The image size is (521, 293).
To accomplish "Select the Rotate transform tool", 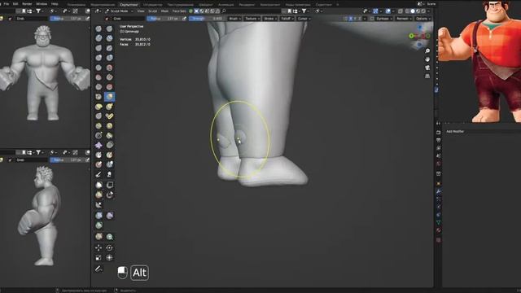I will pos(109,247).
